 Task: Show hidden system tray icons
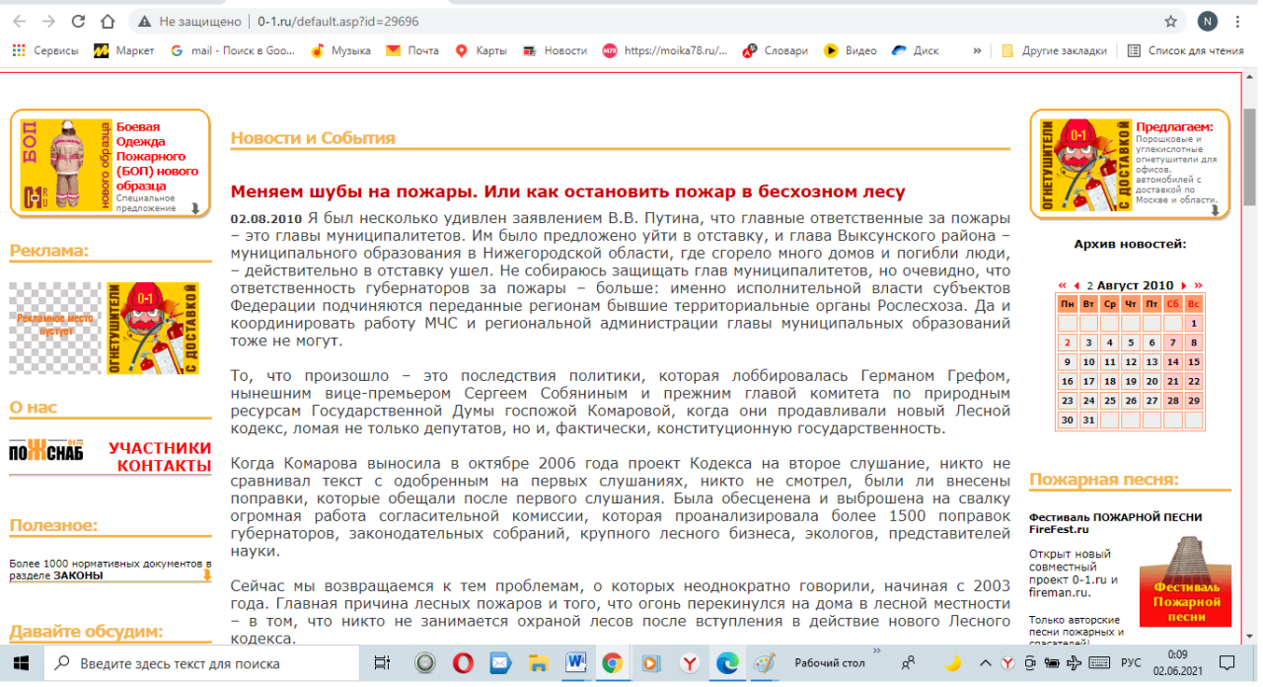tap(984, 663)
